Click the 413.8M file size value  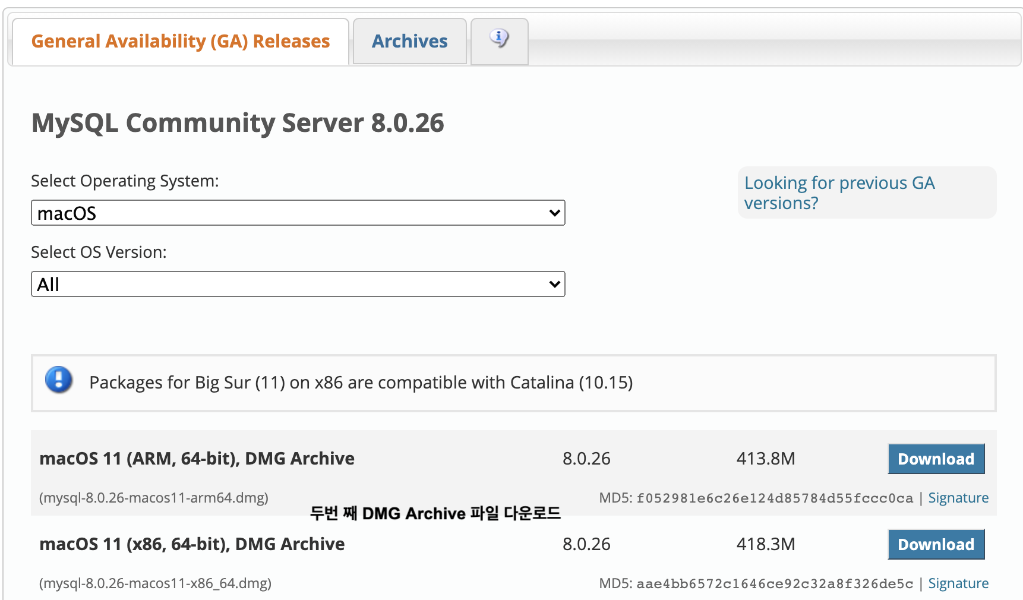click(766, 459)
